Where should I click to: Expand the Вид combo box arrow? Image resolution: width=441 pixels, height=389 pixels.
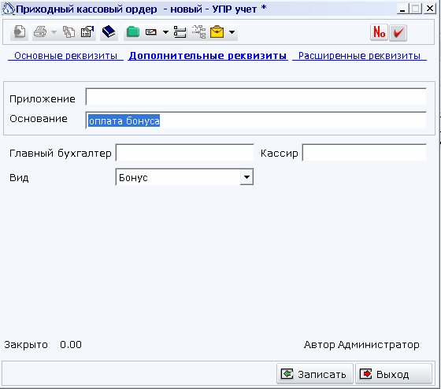[246, 177]
